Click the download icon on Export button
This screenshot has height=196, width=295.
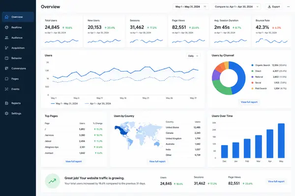[269, 7]
